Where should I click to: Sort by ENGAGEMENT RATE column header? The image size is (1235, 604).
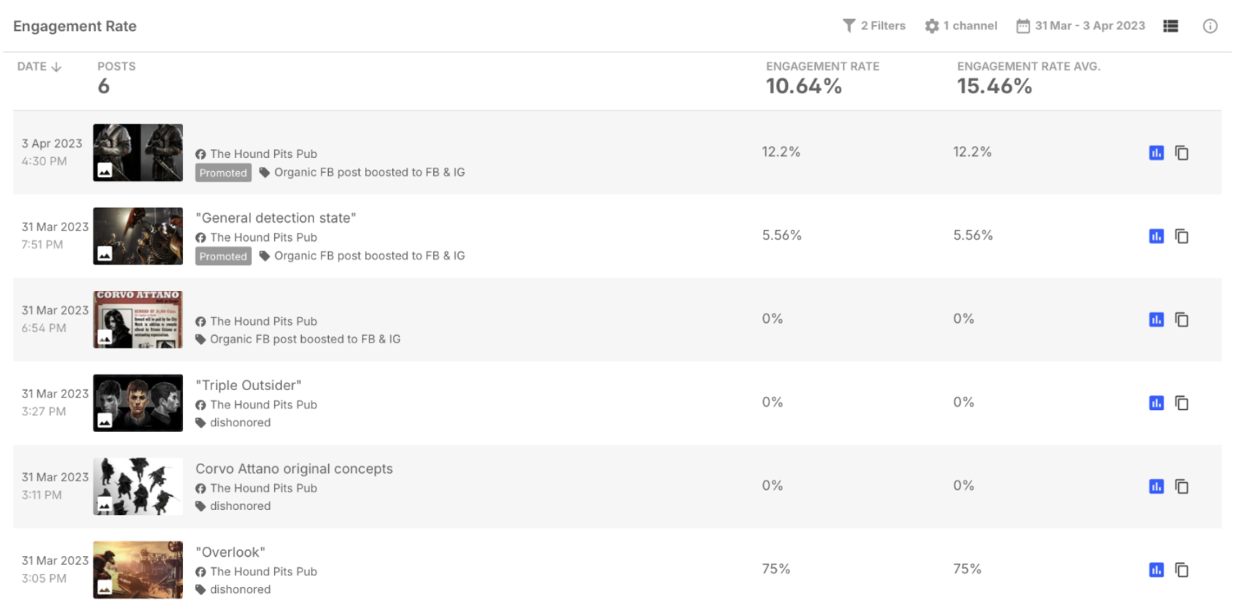point(822,66)
